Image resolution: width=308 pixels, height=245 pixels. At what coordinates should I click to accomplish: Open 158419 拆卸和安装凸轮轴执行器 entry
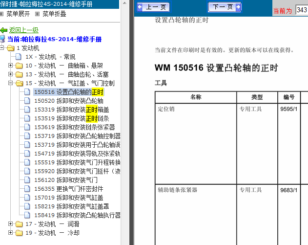pos(78,215)
